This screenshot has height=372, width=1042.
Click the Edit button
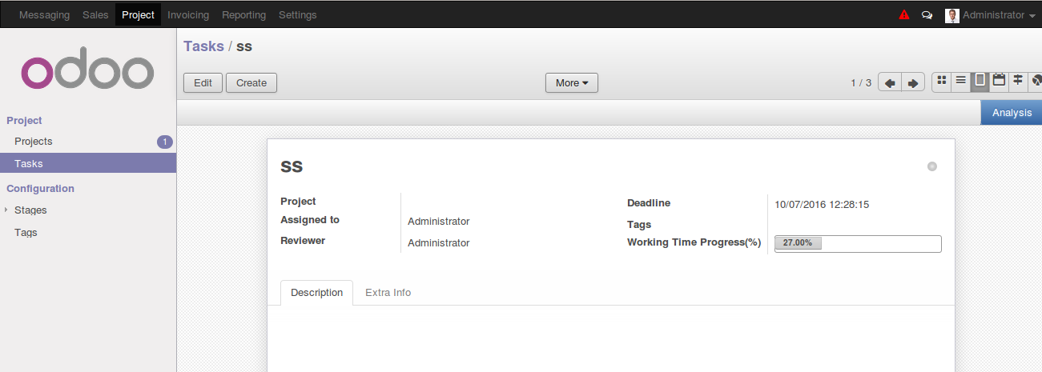tap(203, 82)
